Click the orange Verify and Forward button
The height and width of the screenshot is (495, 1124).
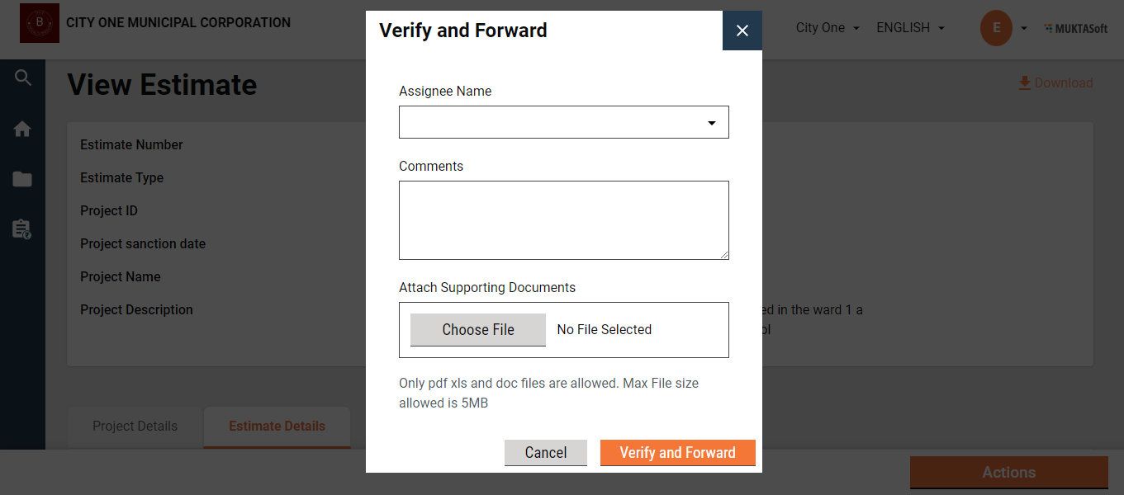(x=677, y=453)
